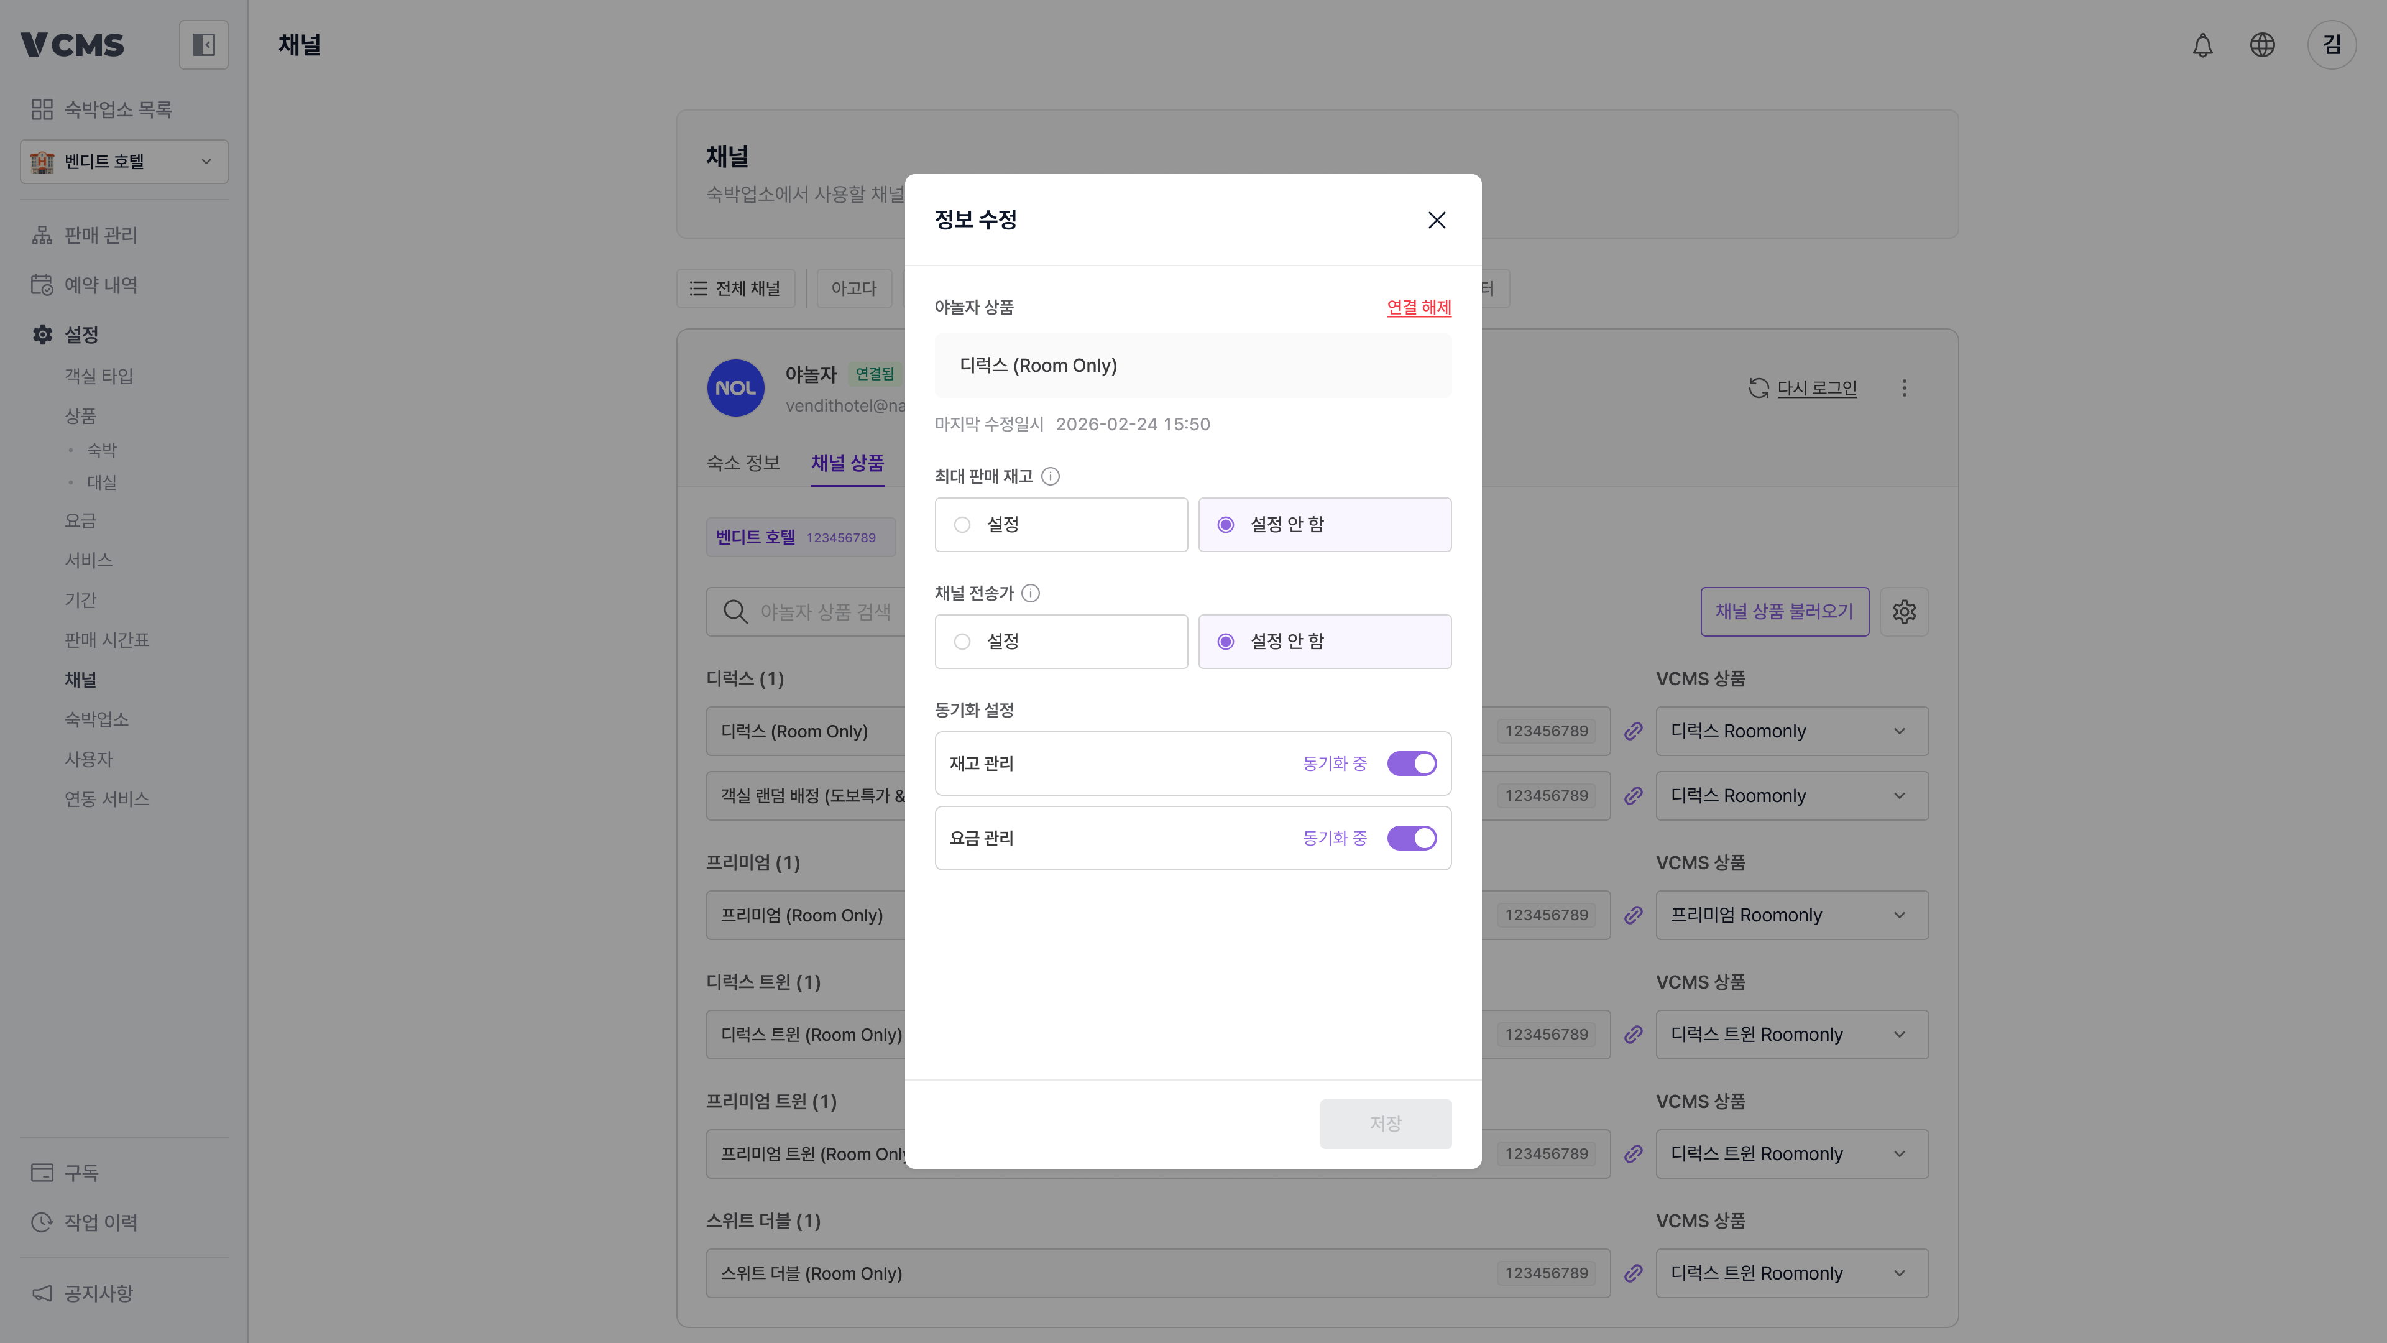
Task: Open 객실 타입 settings
Action: coord(99,376)
